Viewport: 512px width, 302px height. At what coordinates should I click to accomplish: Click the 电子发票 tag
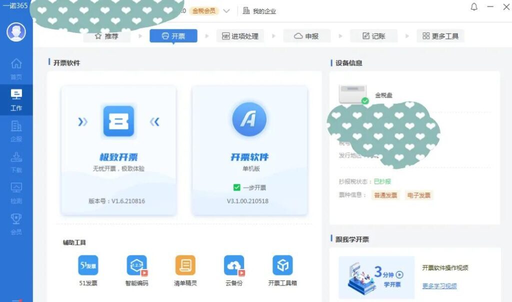pyautogui.click(x=418, y=195)
